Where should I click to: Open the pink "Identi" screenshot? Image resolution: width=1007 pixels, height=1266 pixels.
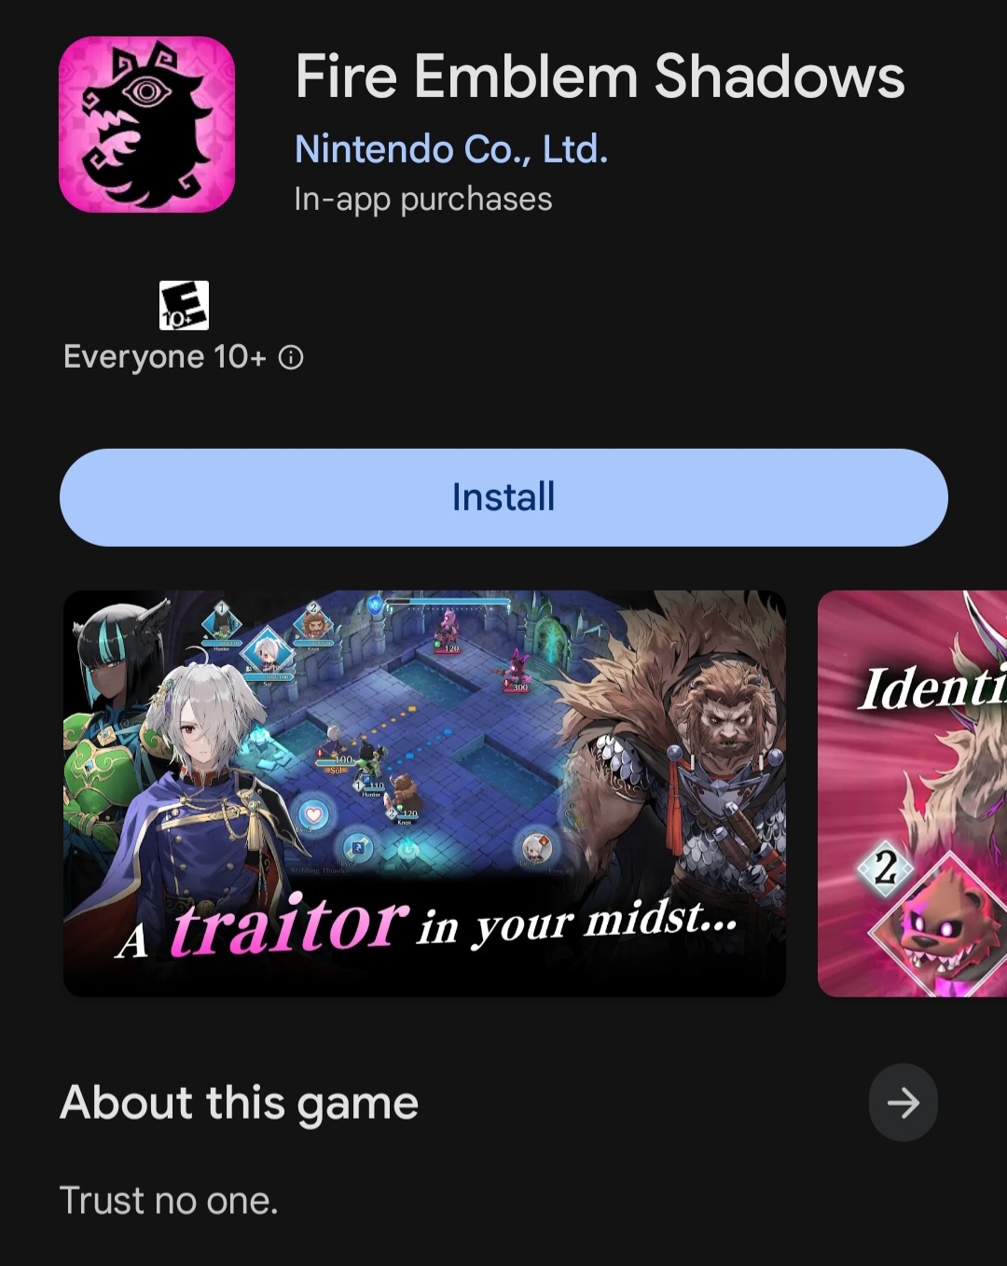(912, 793)
